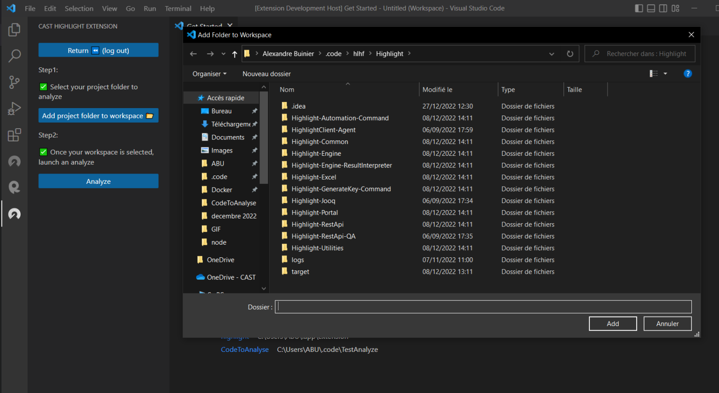
Task: Toggle the 'Select your project folder' checkbox
Action: coord(43,87)
